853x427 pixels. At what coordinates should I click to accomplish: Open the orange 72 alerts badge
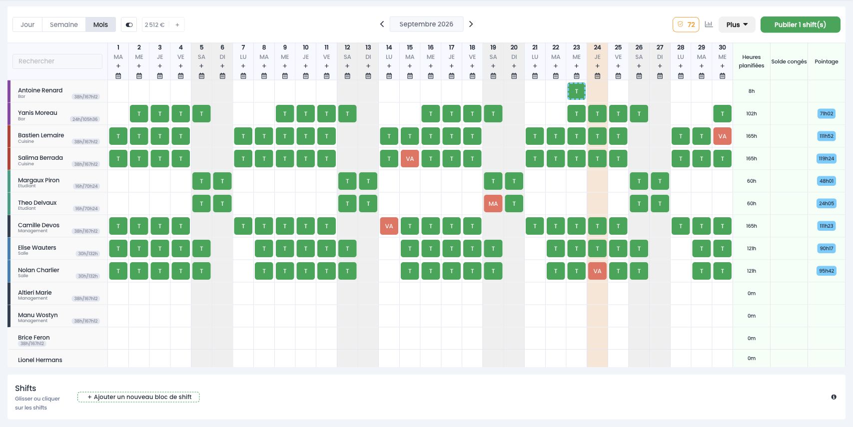(x=686, y=24)
